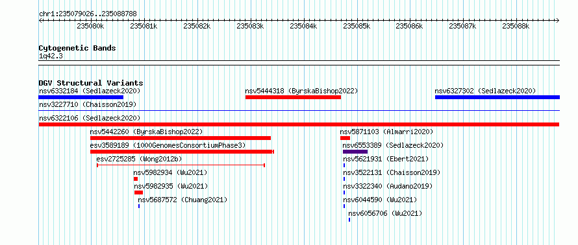Viewport: 578px width, 245px height.
Task: Open nsv6553389 (Sedlazeck2020) label
Action: point(393,145)
